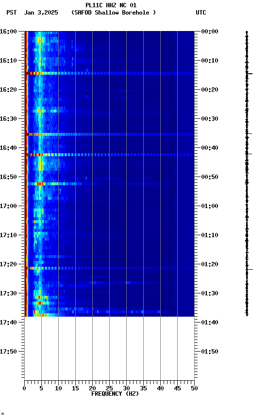Click the 00:20 UTC time label
This screenshot has height=419, width=268.
tap(210, 90)
